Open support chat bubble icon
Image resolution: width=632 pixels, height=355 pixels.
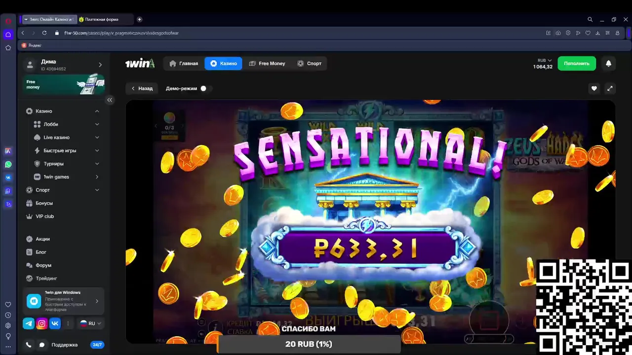[42, 345]
